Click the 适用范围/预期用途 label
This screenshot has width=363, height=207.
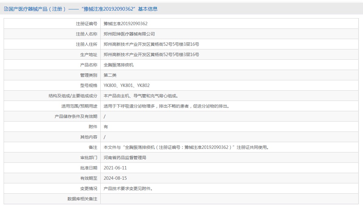point(79,106)
